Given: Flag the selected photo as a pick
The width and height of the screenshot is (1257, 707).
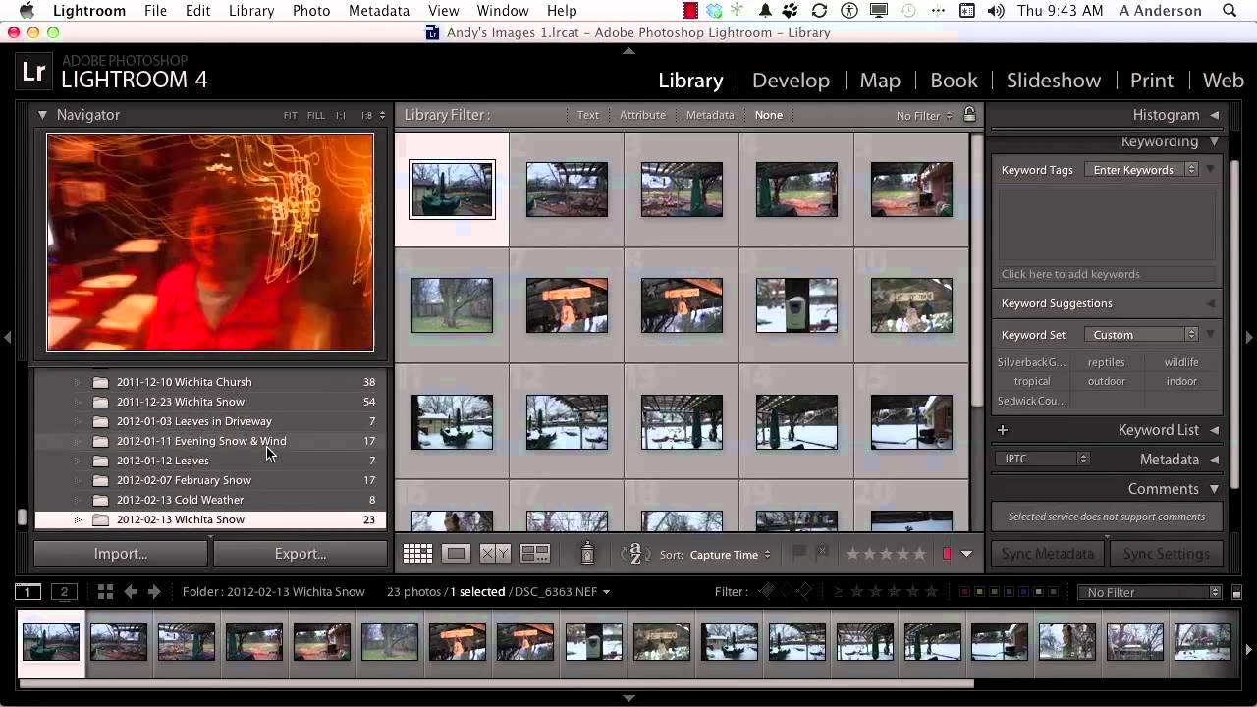Looking at the screenshot, I should 798,553.
